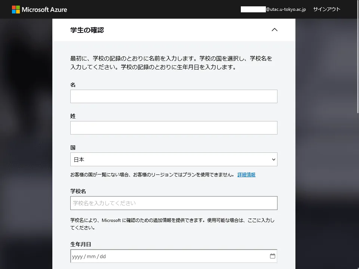Select the mm month segment of birth date

point(91,257)
